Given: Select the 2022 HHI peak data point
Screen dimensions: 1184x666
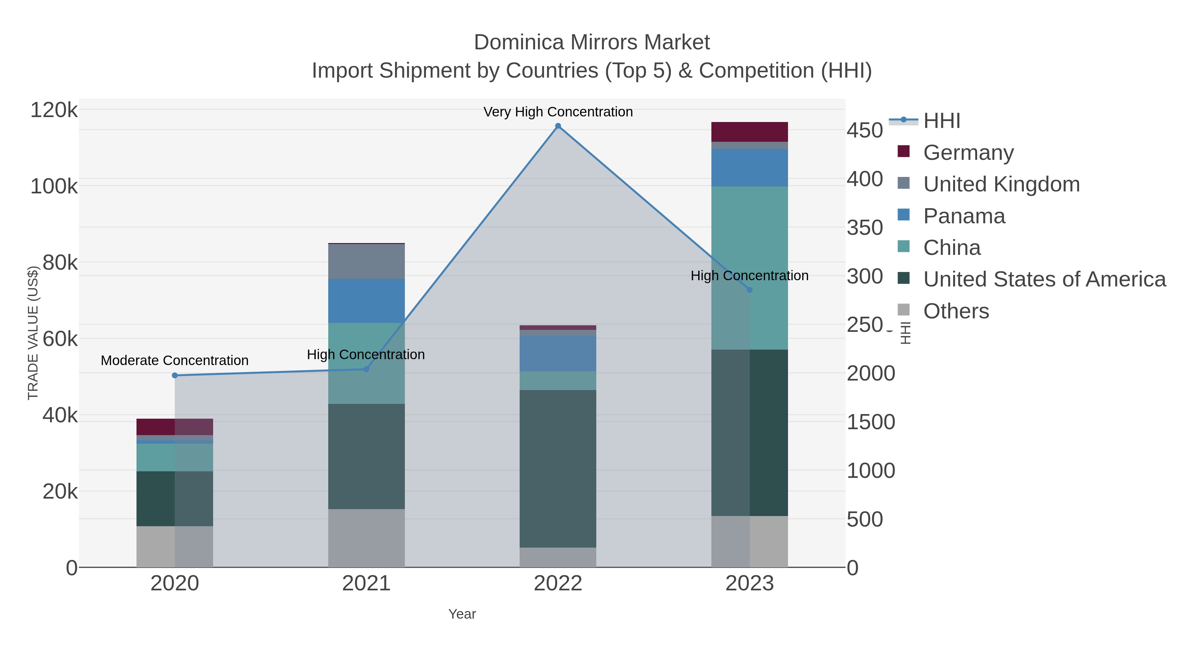Looking at the screenshot, I should click(x=558, y=126).
